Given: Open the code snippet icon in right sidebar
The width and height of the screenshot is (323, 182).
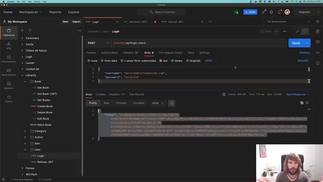Looking at the screenshot, I should [317, 53].
